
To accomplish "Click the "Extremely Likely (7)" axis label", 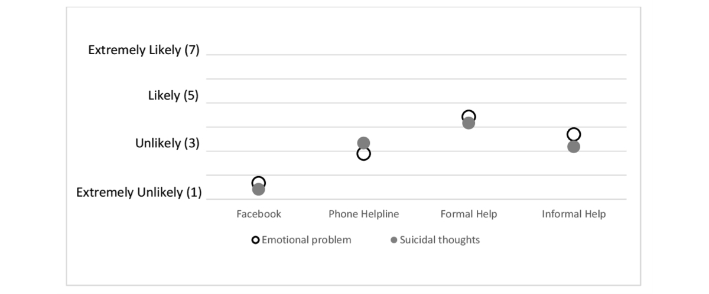I will (144, 50).
